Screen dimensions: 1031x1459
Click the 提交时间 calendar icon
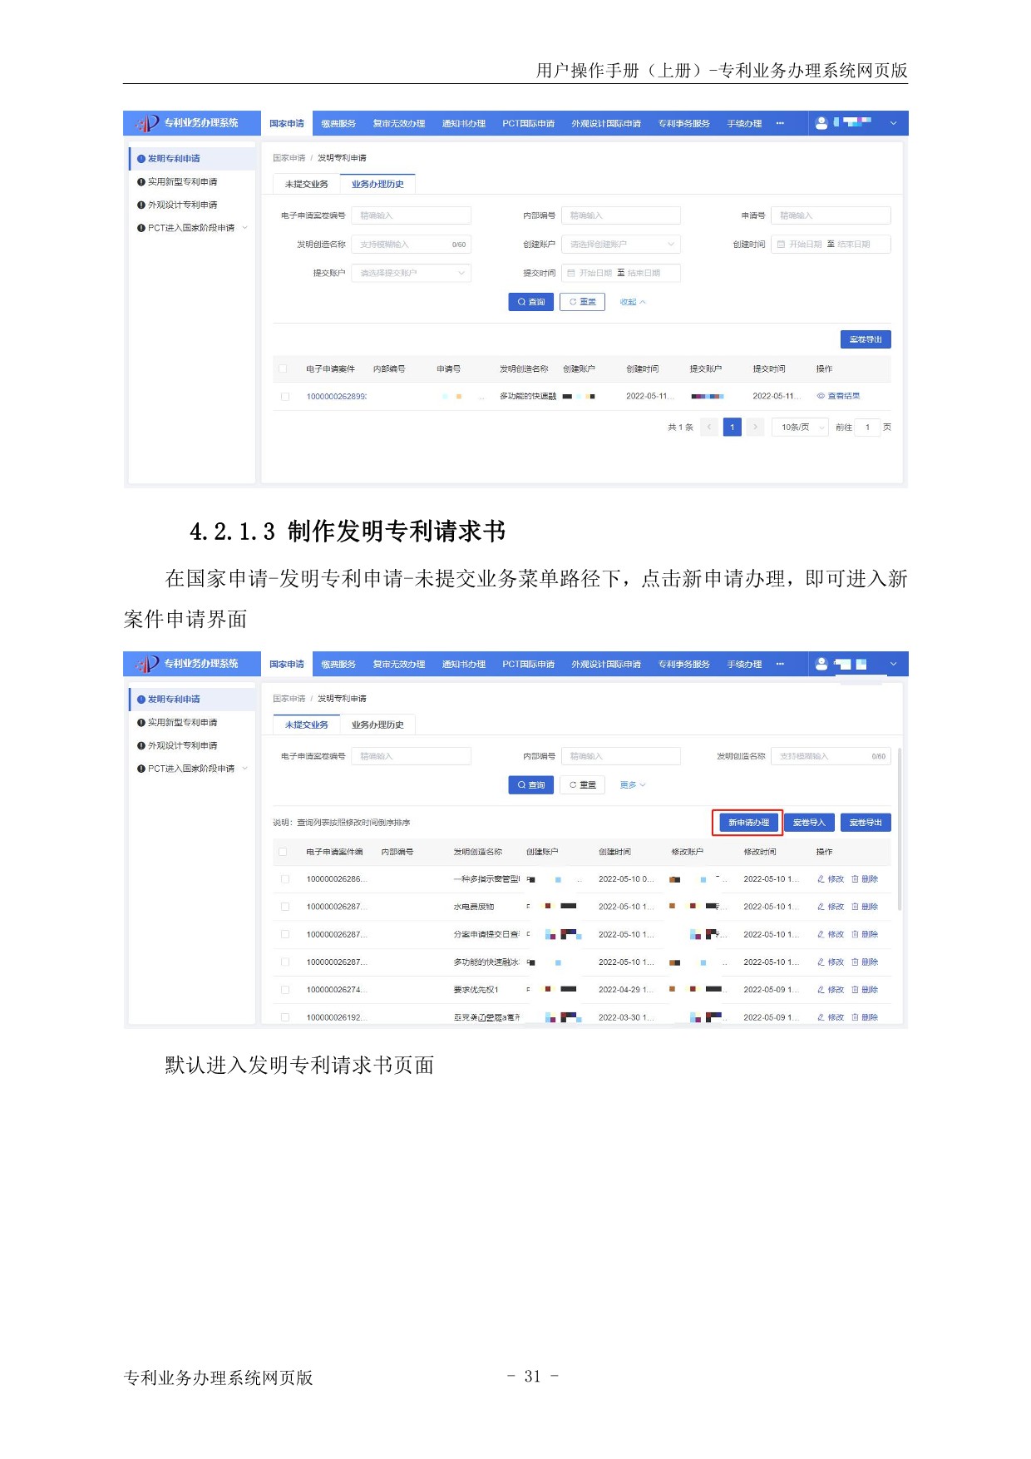(570, 273)
